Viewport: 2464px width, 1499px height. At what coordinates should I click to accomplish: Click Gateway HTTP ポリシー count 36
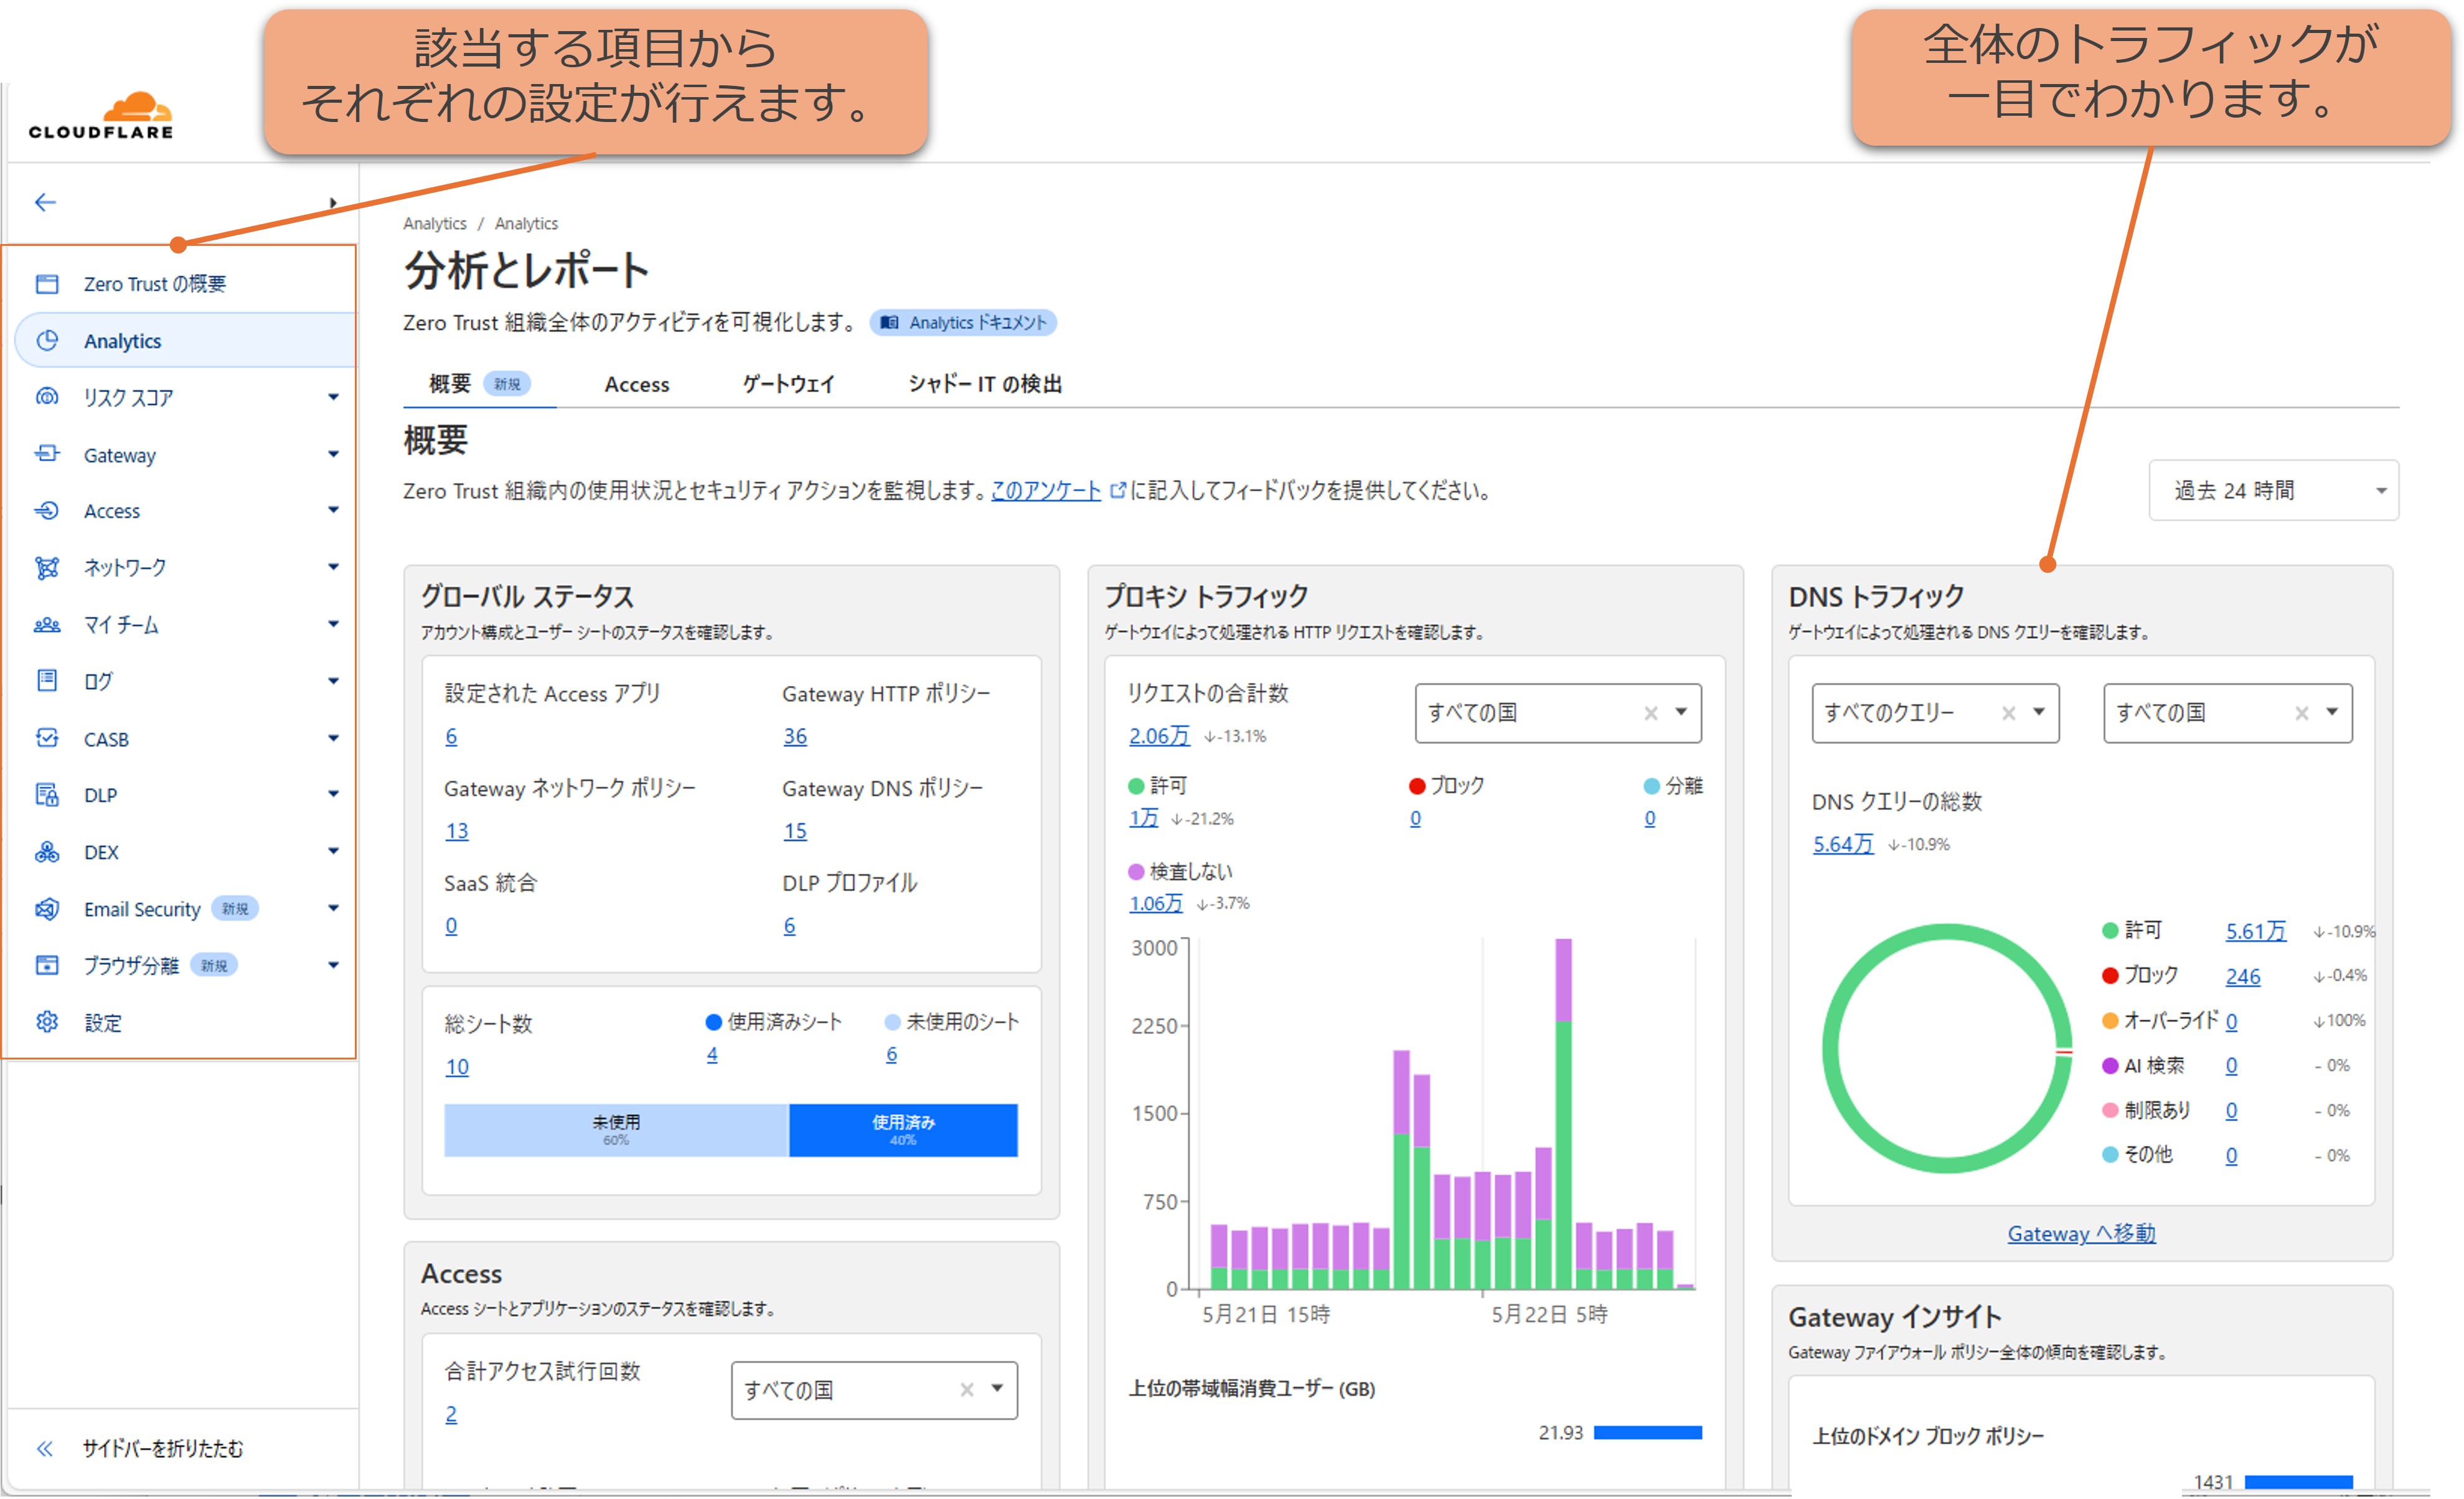[x=795, y=737]
